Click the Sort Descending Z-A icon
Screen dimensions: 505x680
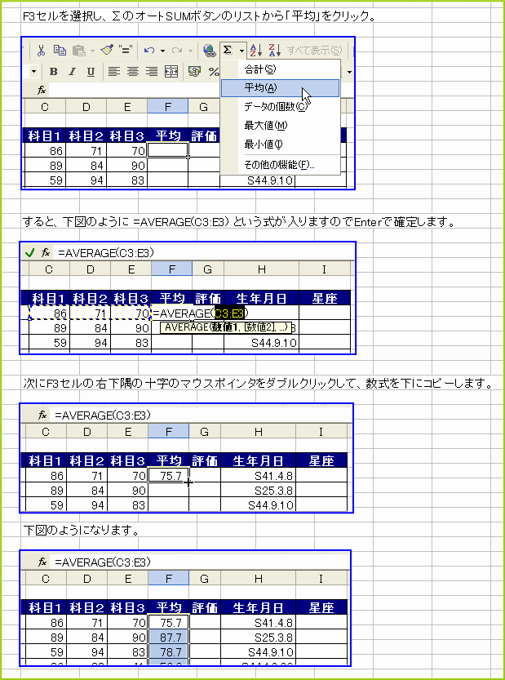tap(274, 51)
